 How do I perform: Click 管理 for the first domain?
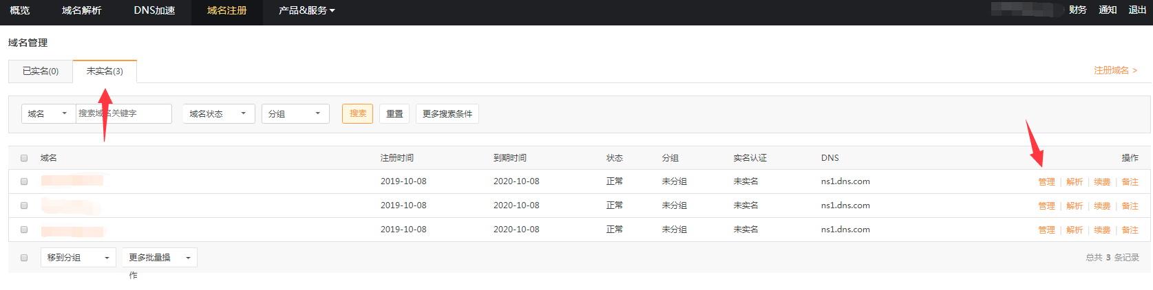coord(1046,182)
